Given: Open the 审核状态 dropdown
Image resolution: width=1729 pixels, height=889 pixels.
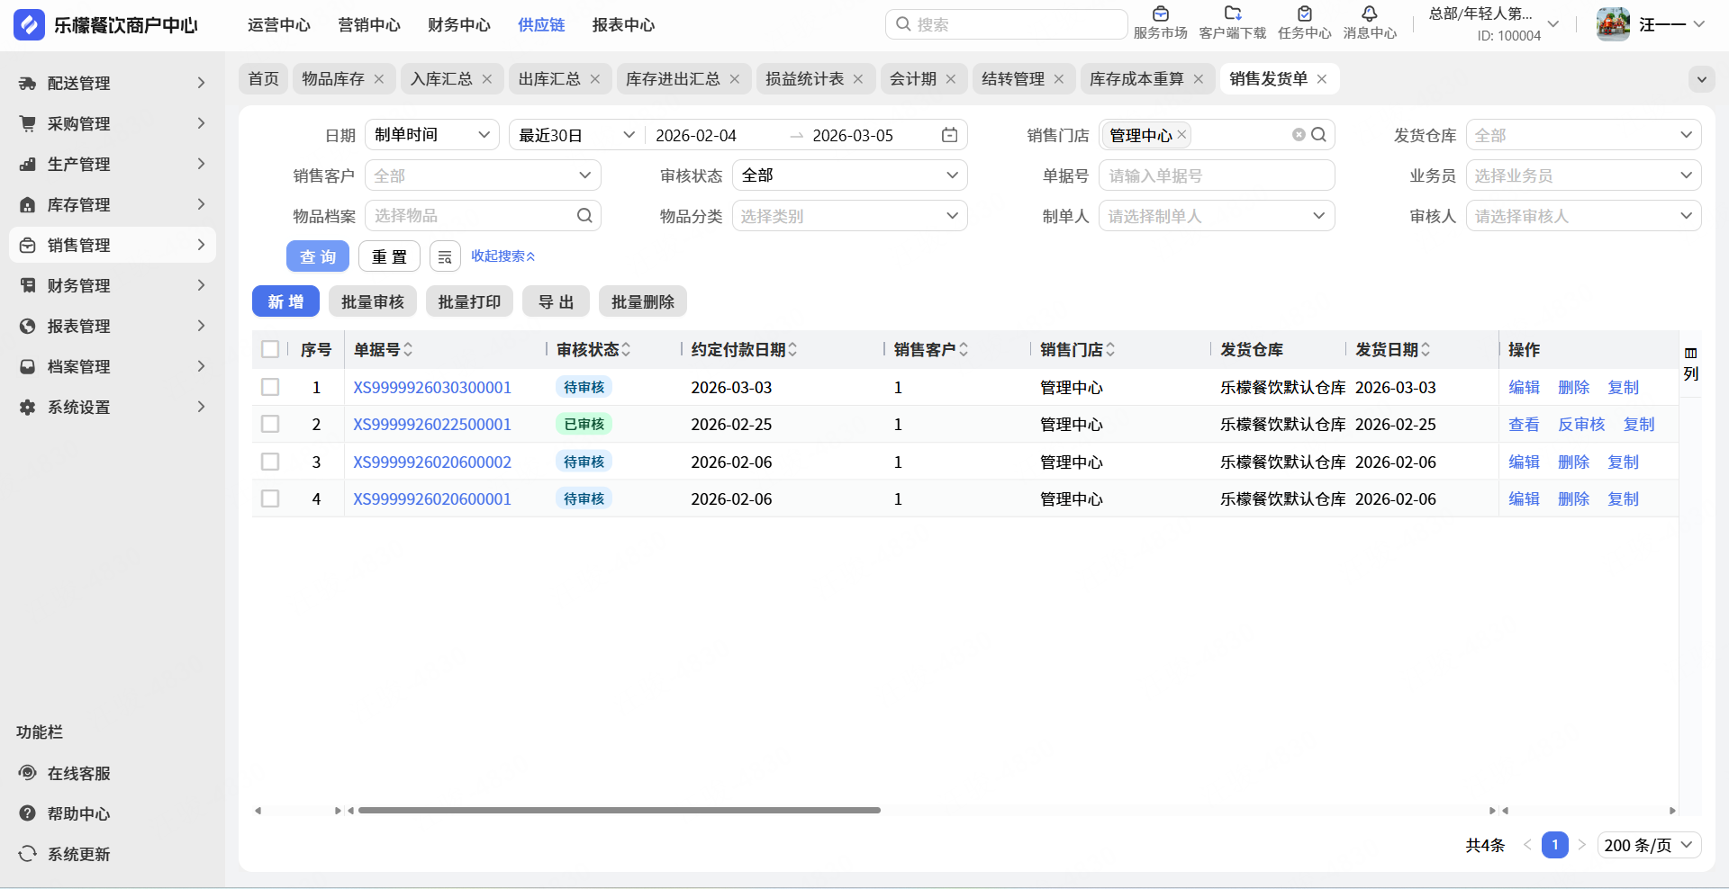Looking at the screenshot, I should coord(849,175).
